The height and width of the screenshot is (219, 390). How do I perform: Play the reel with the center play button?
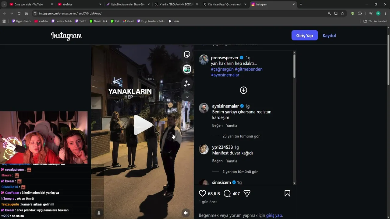(143, 125)
